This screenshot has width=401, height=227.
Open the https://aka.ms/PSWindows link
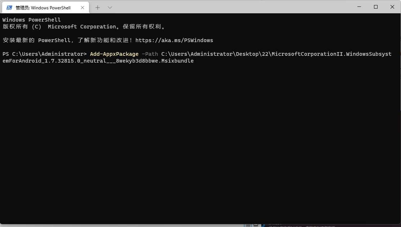[174, 40]
